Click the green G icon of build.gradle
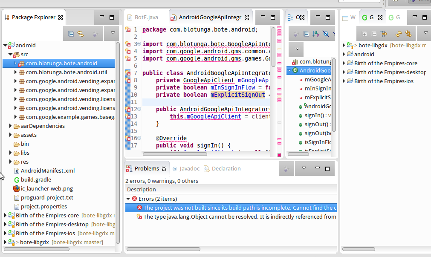 [17, 180]
